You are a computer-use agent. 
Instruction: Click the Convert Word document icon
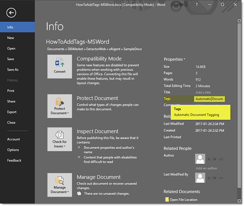click(60, 67)
